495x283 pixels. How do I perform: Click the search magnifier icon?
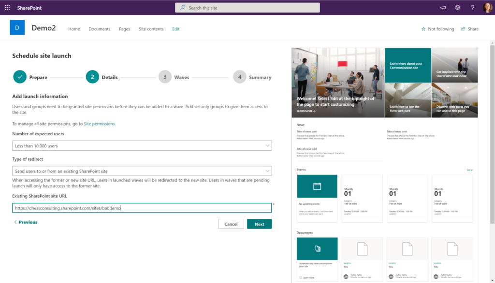(182, 8)
